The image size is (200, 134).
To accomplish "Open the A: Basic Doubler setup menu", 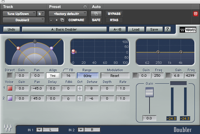I will 64,29.
